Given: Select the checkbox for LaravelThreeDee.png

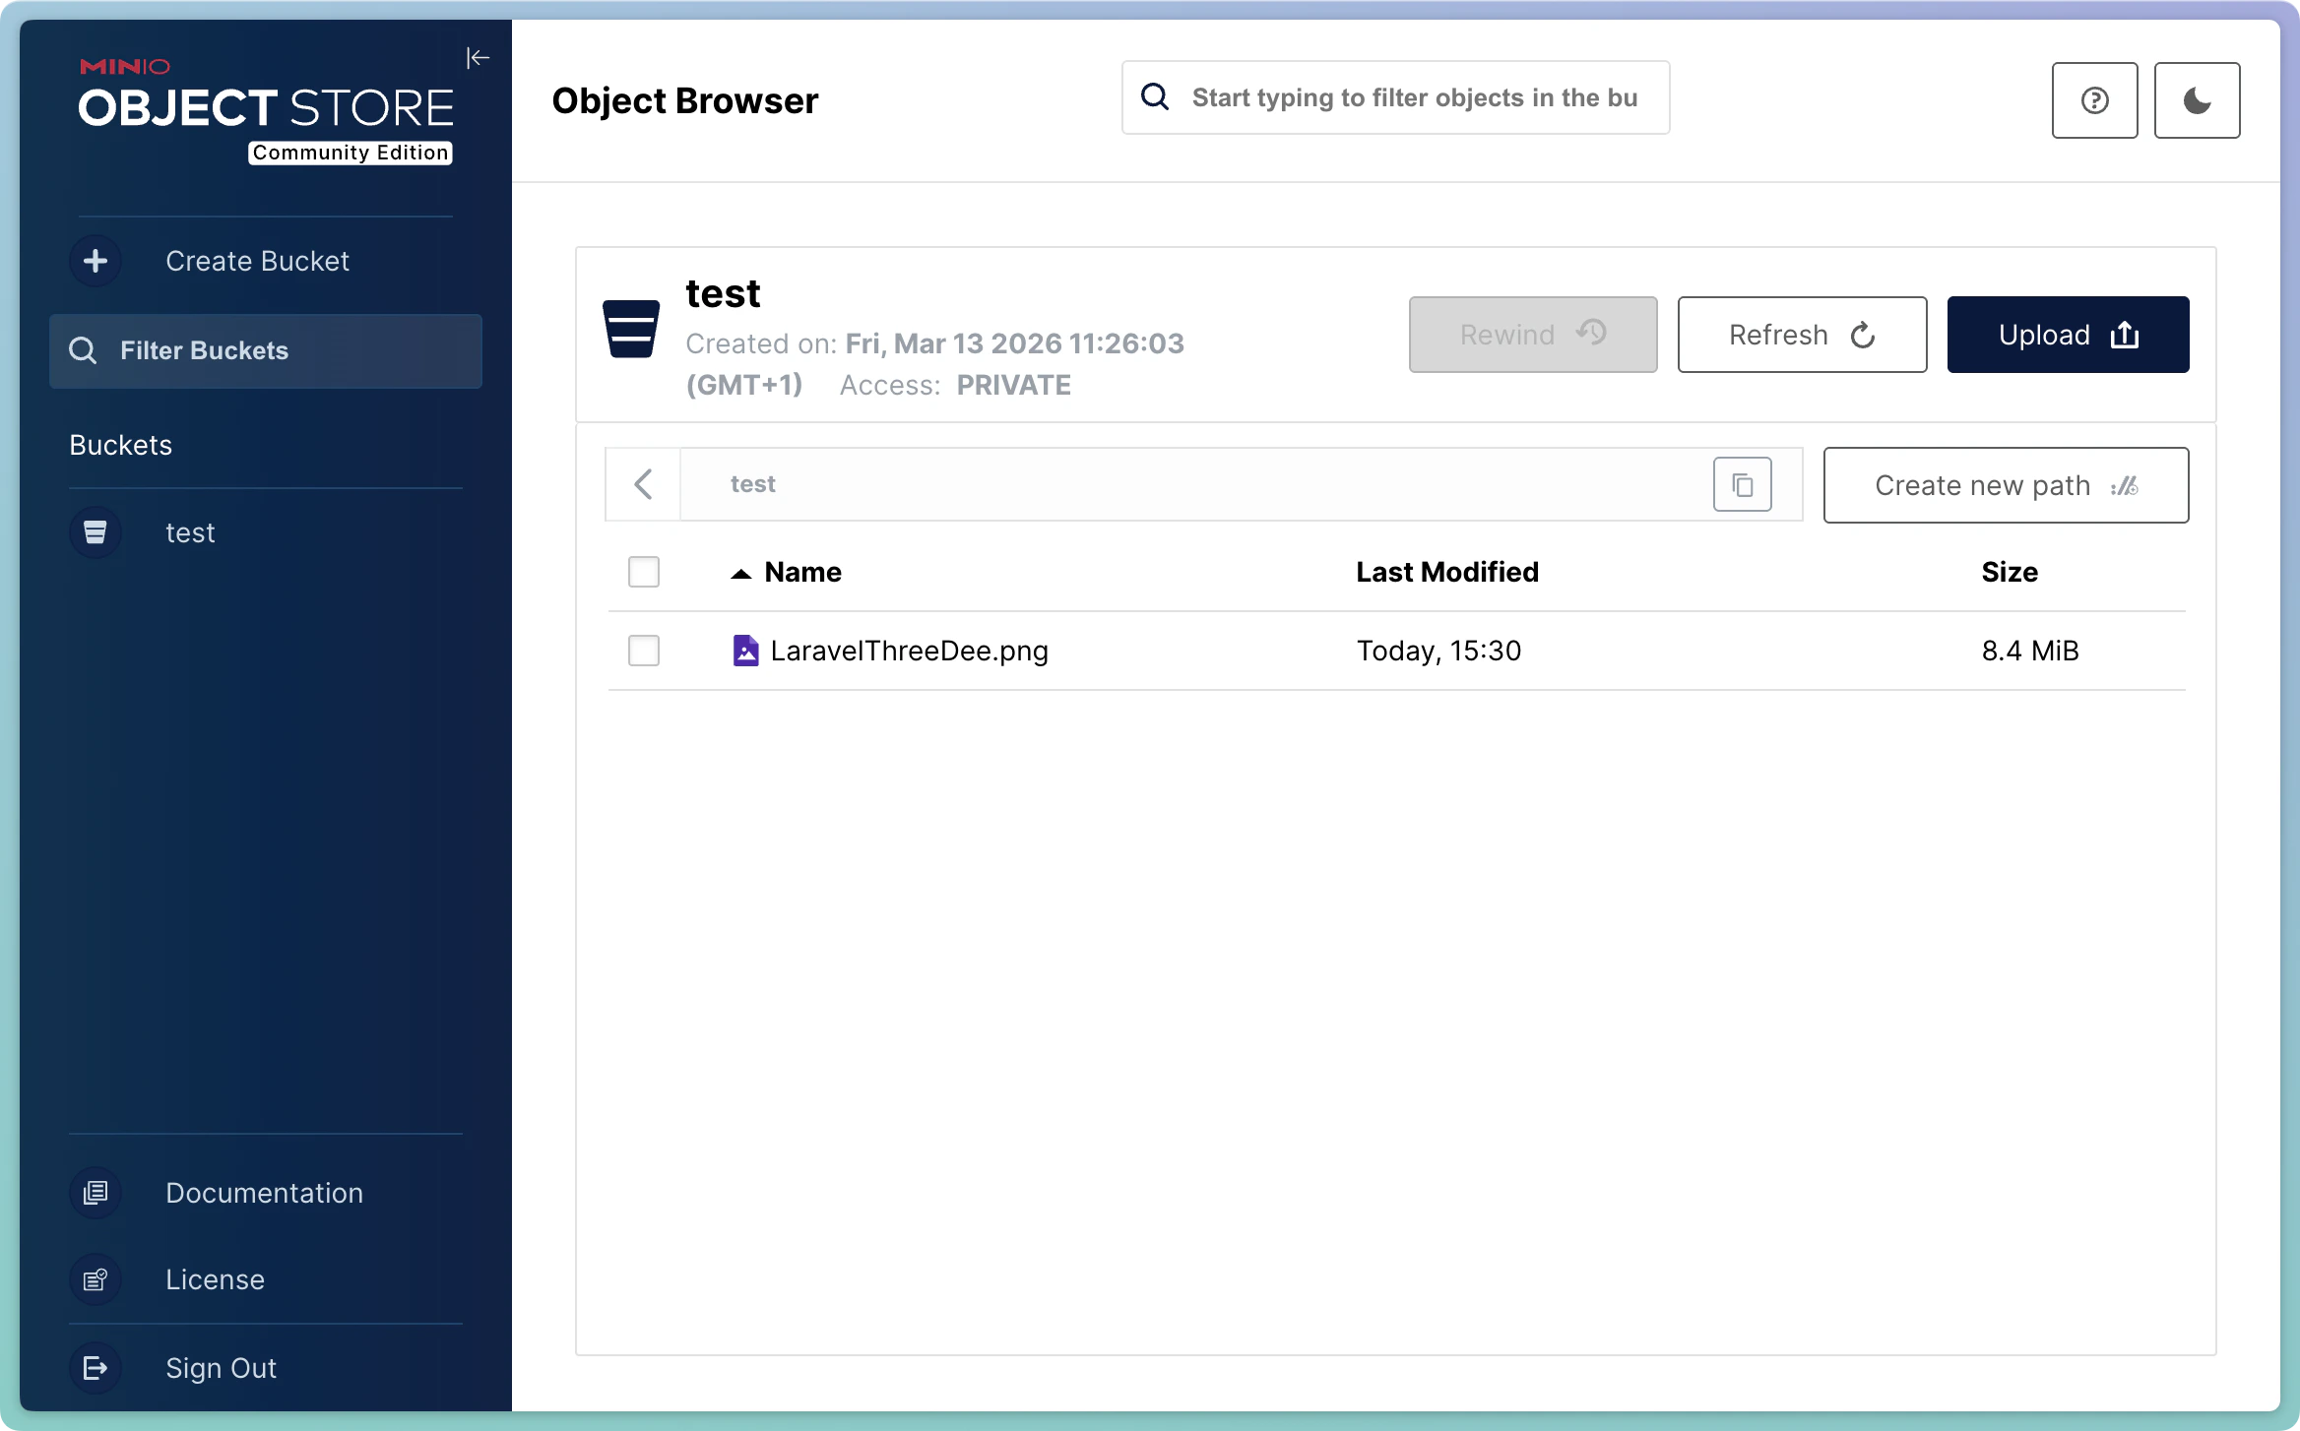Looking at the screenshot, I should (x=643, y=650).
